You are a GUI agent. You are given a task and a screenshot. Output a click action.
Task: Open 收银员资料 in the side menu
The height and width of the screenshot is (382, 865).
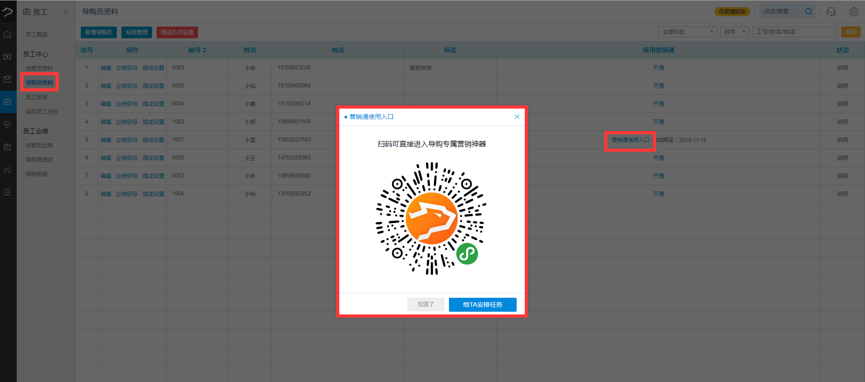tap(39, 68)
